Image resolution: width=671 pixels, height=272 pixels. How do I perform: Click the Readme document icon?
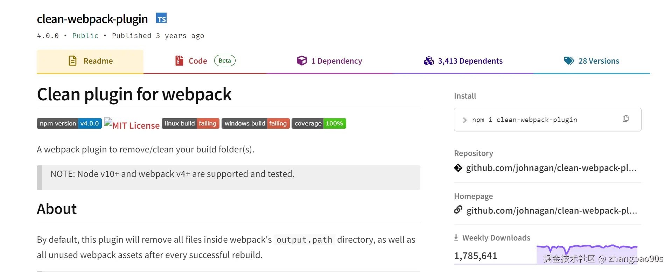pos(72,61)
